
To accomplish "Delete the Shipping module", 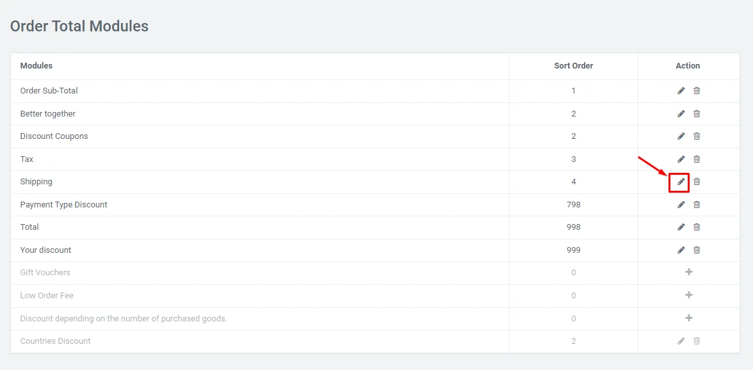I will point(697,182).
